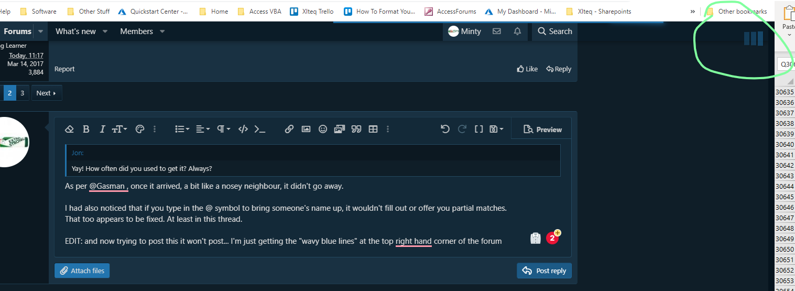This screenshot has width=795, height=291.
Task: Undo last edit in editor
Action: click(445, 129)
